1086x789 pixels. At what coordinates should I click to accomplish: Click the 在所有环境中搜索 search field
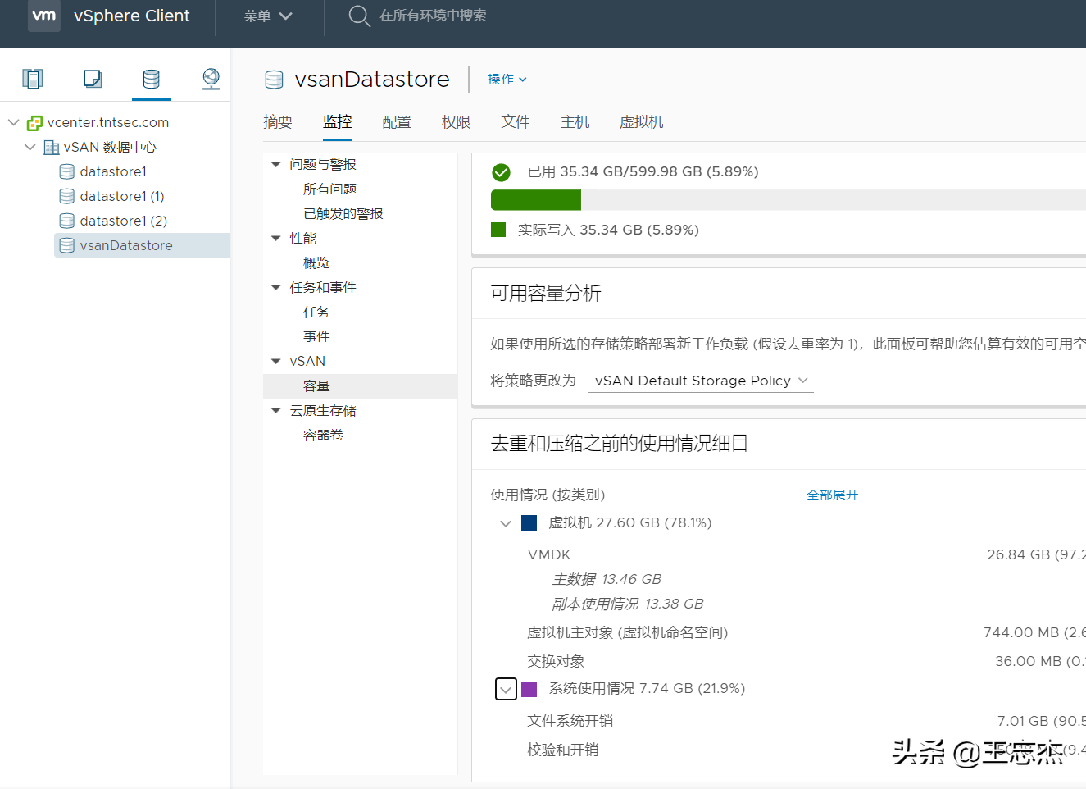433,16
